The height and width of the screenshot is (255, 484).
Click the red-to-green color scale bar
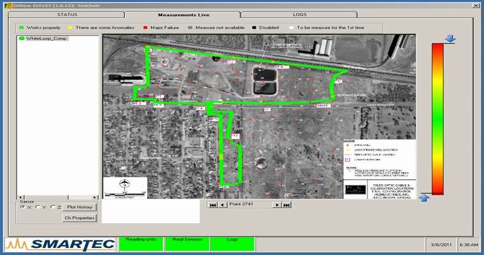(x=438, y=118)
